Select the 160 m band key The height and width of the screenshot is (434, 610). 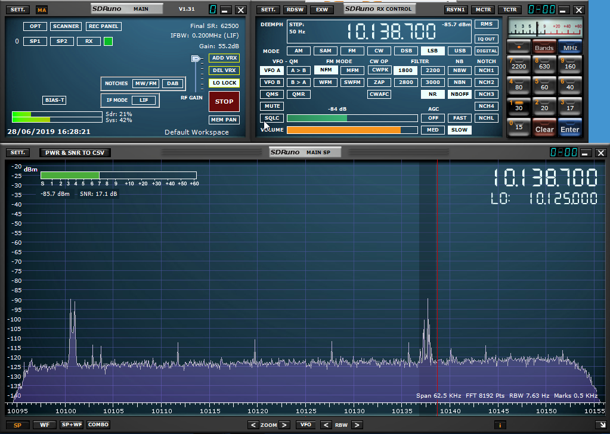(x=570, y=64)
